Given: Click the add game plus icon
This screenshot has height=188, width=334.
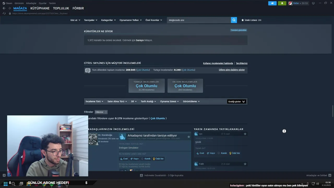Looking at the screenshot, I should [x=4, y=175].
